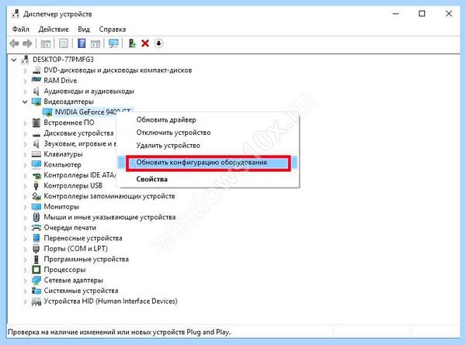Open the Файл menu

point(21,29)
